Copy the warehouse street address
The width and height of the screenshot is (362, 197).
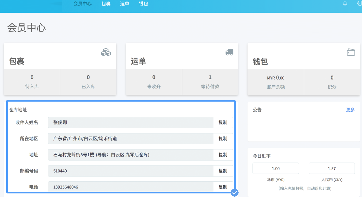click(x=223, y=155)
